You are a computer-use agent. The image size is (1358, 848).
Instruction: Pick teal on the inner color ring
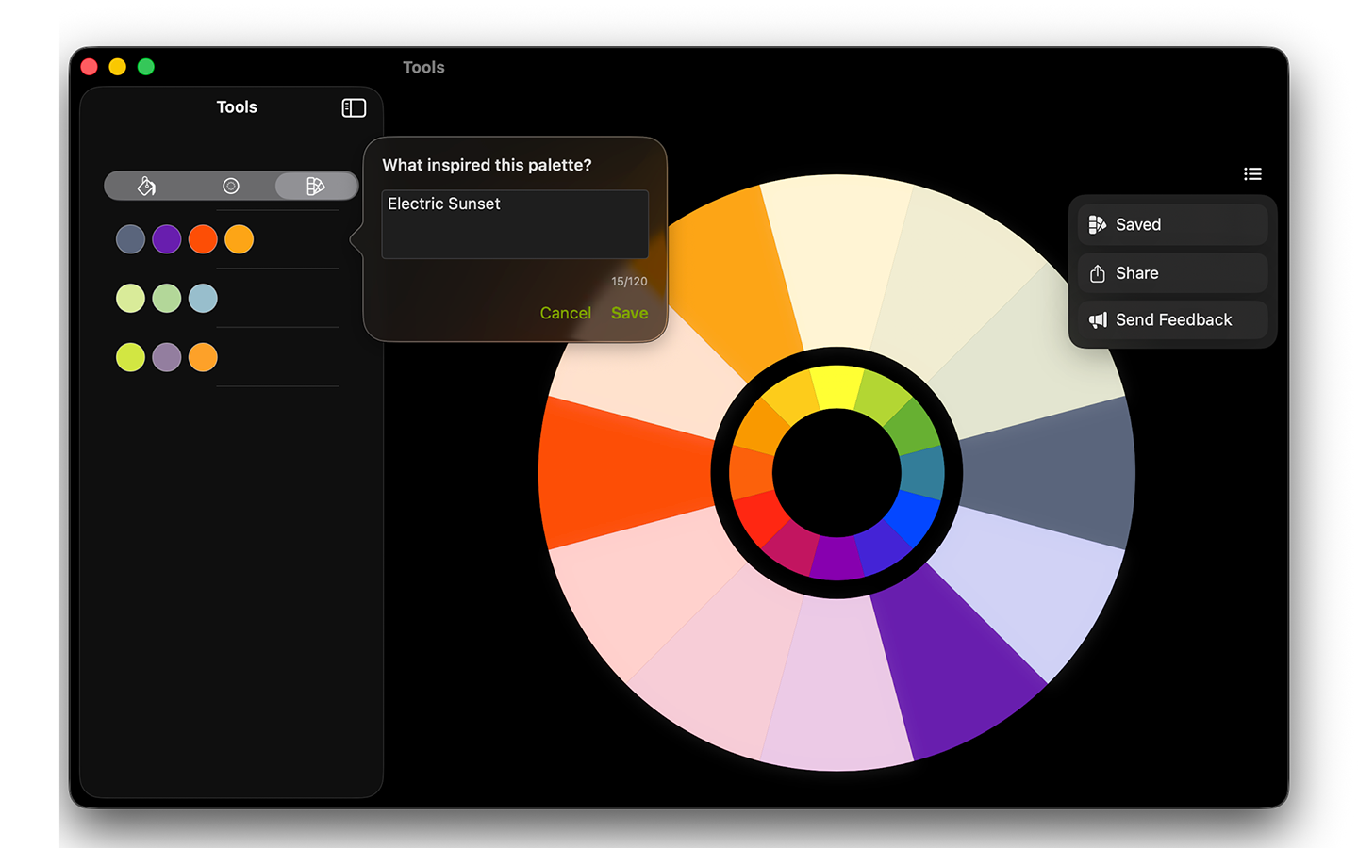coord(922,473)
